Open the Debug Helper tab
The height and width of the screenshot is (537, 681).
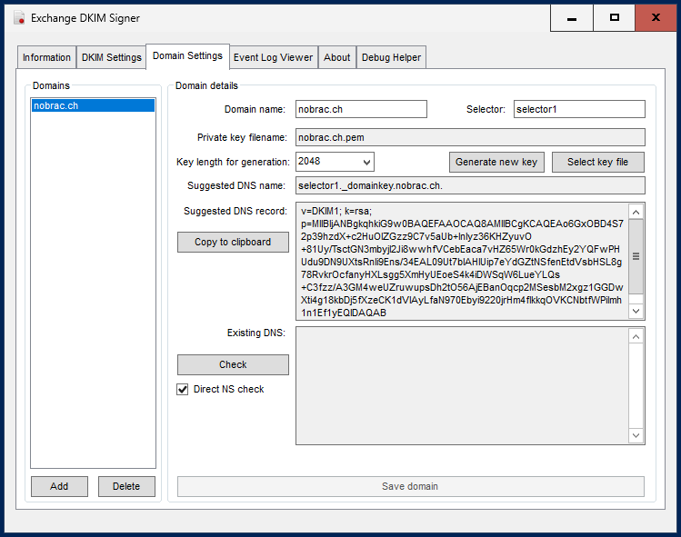[391, 57]
